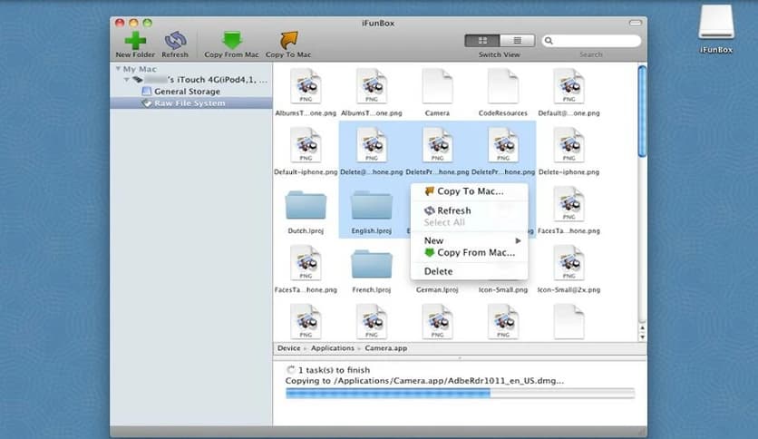The width and height of the screenshot is (758, 439).
Task: Click the vertical scrollbar thumb
Action: (642, 112)
